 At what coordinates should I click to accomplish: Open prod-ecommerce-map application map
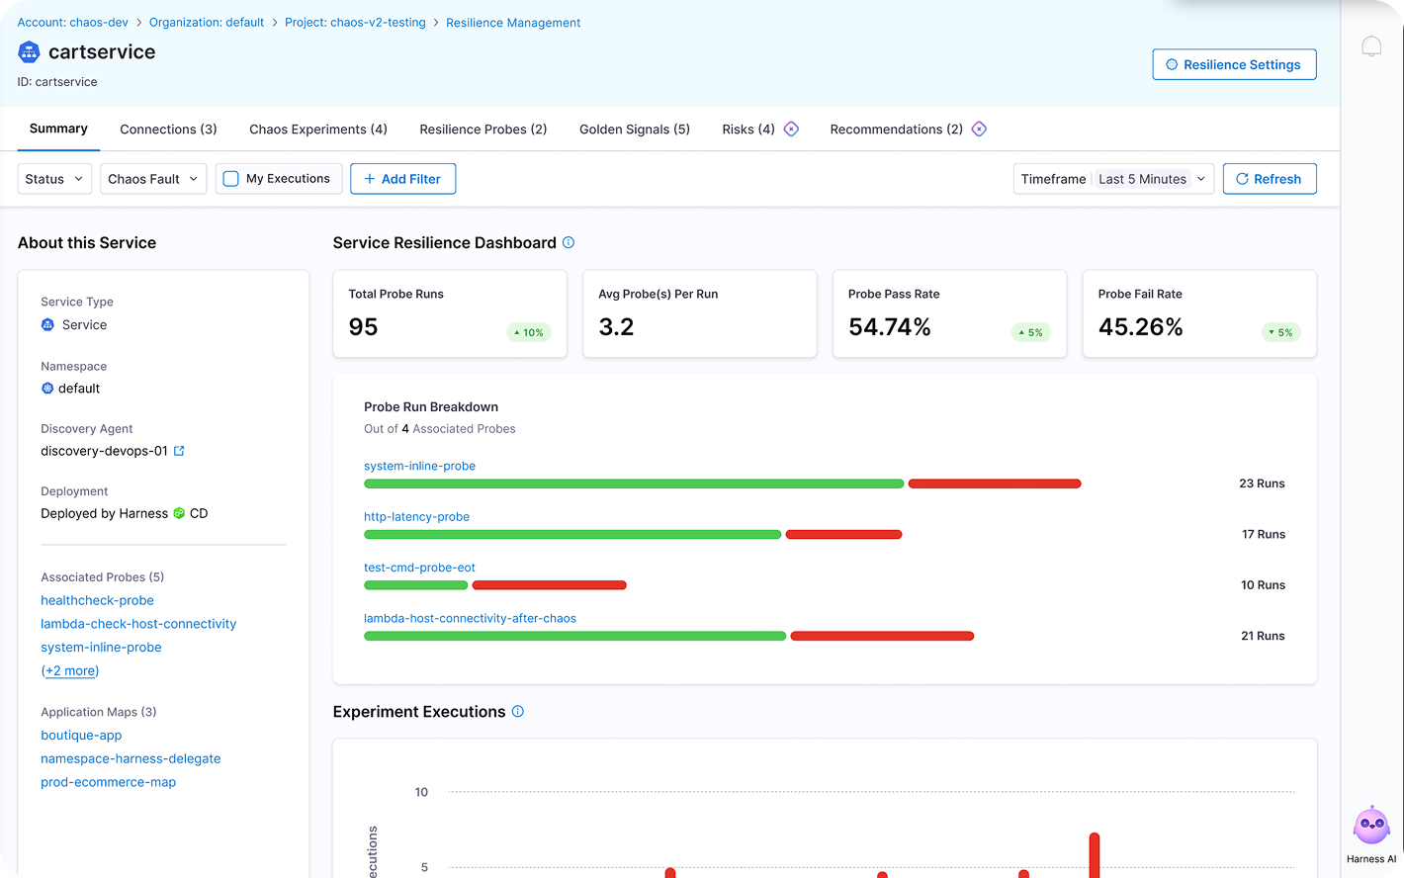tap(108, 782)
